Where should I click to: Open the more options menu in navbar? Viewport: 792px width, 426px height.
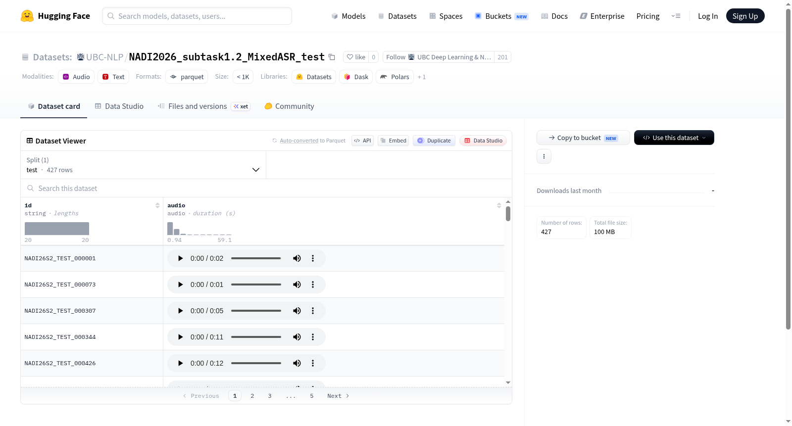pos(676,16)
